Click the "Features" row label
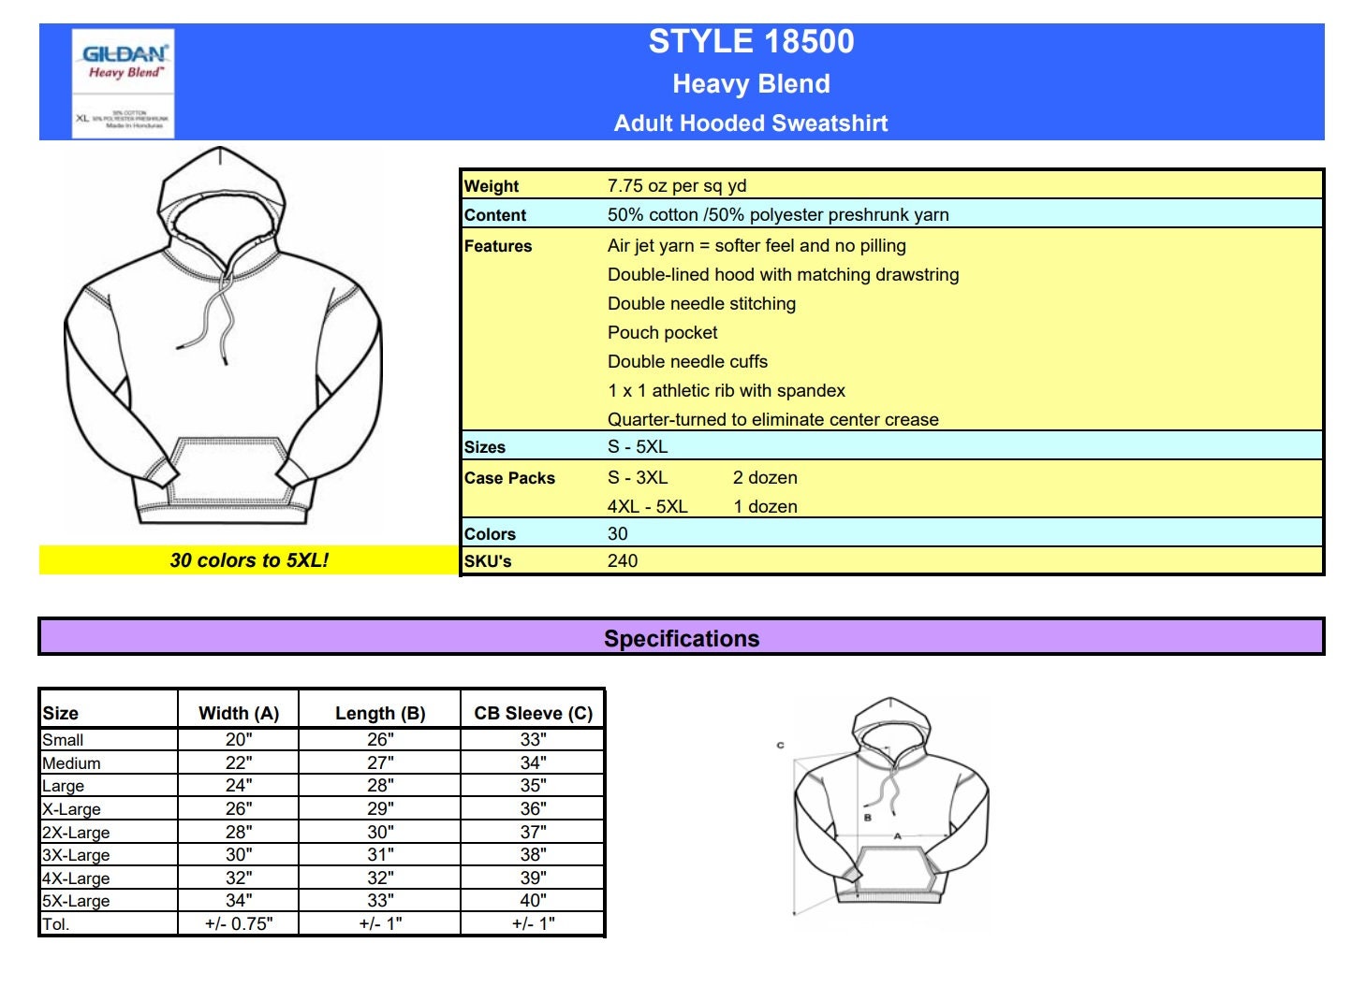Image resolution: width=1366 pixels, height=987 pixels. coord(498,246)
